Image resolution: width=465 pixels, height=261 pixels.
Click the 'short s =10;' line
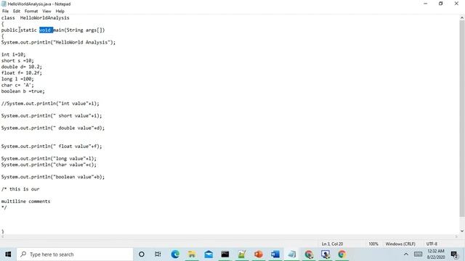17,61
